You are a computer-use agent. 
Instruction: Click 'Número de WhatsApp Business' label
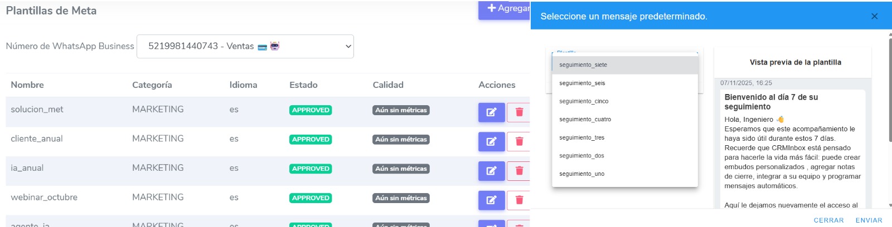70,46
